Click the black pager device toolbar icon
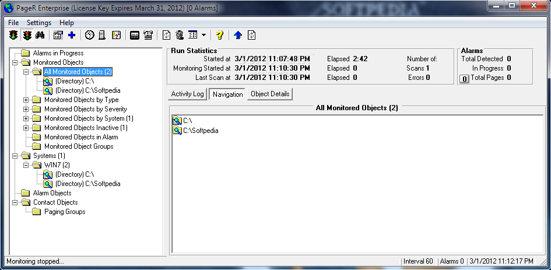The height and width of the screenshot is (270, 551). point(135,35)
